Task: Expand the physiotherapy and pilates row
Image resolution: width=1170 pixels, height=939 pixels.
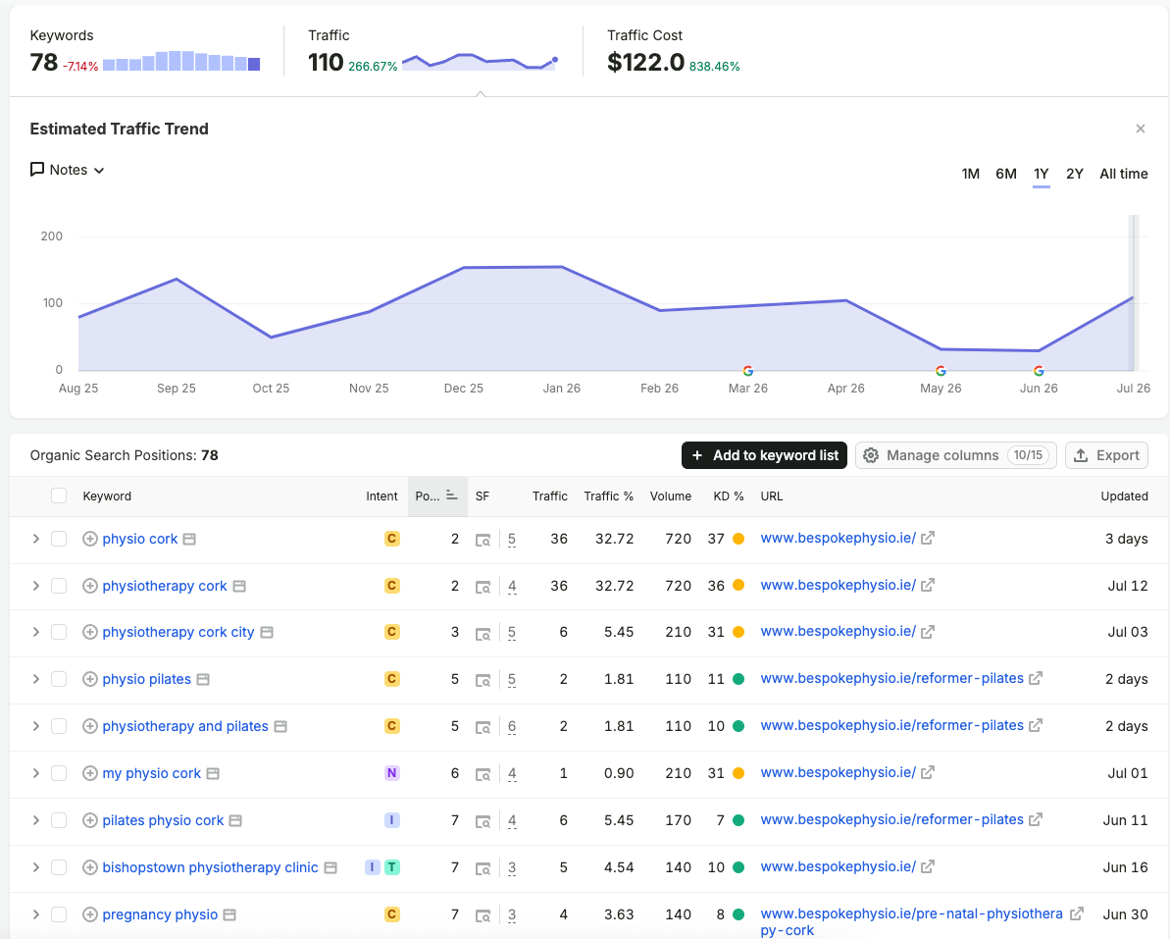Action: tap(35, 726)
